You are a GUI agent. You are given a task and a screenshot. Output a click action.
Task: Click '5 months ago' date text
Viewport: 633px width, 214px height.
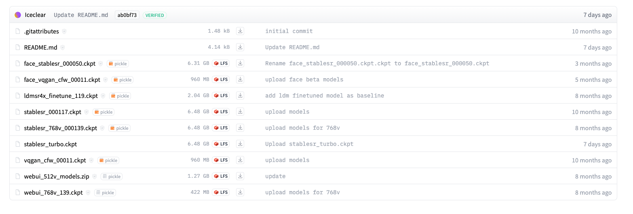tap(593, 80)
